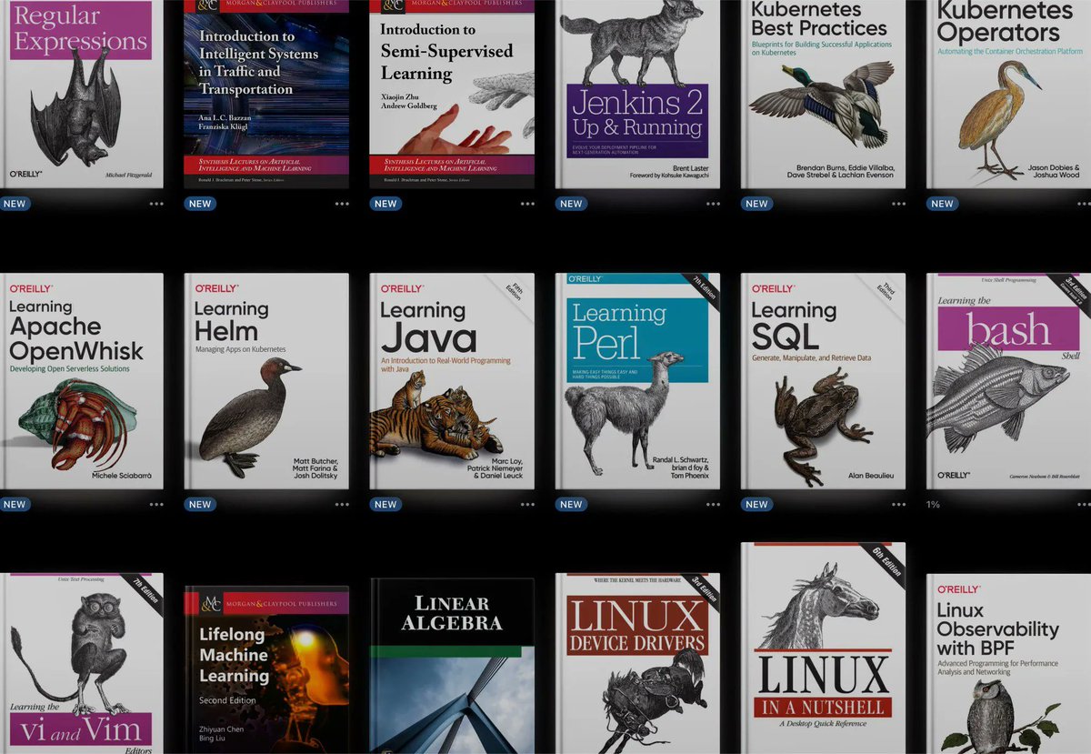The image size is (1091, 754).
Task: Open more options for Kubernetes Best Practices
Action: [898, 204]
